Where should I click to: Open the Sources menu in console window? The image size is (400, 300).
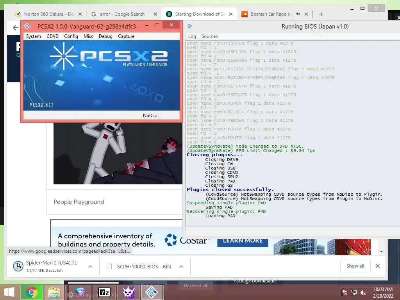pyautogui.click(x=209, y=36)
